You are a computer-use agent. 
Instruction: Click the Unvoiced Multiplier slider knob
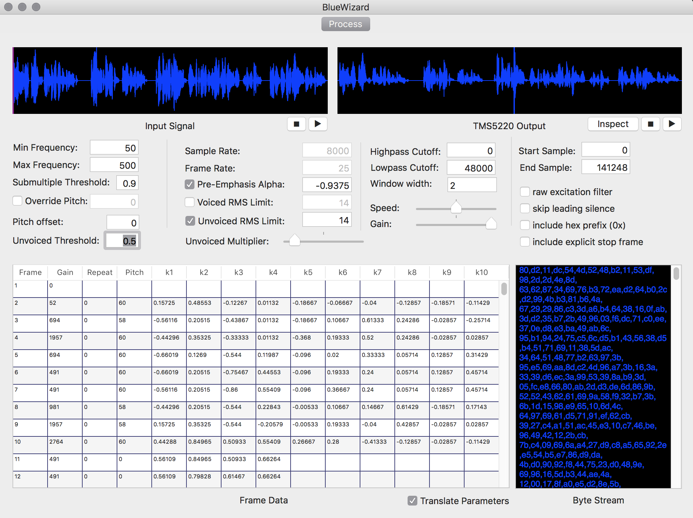[294, 241]
